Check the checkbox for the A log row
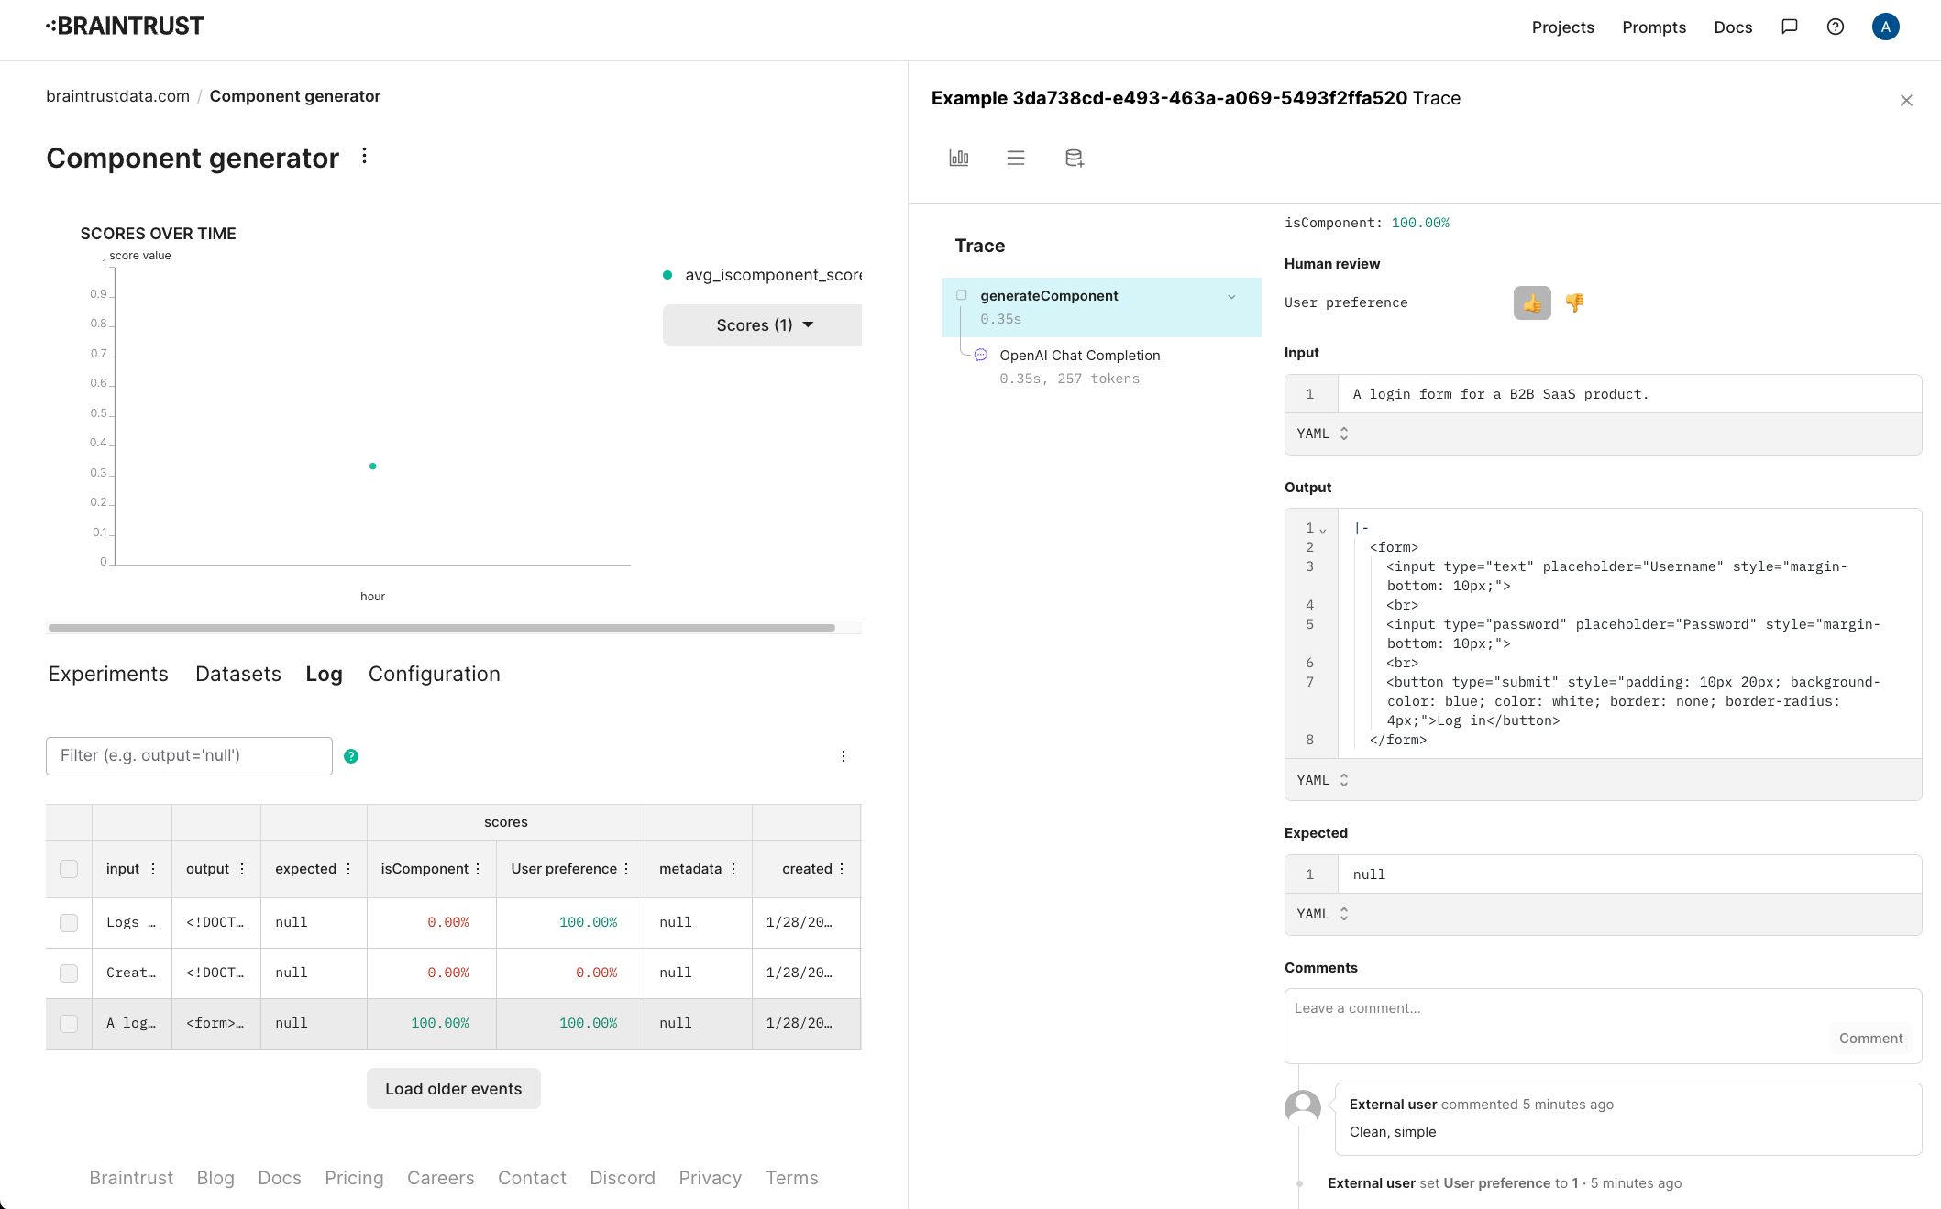 pyautogui.click(x=69, y=1024)
